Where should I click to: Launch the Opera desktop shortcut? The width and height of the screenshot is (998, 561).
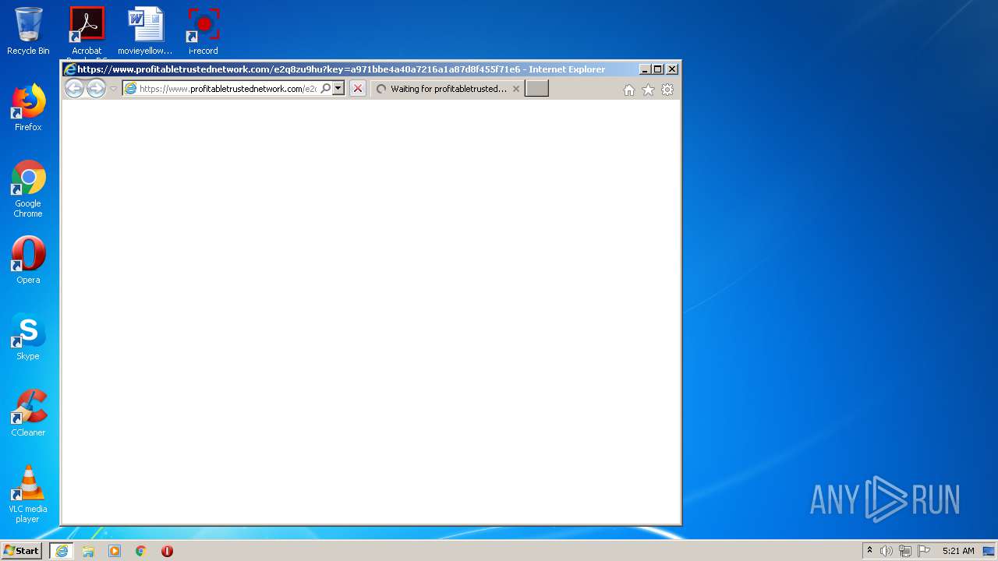28,260
